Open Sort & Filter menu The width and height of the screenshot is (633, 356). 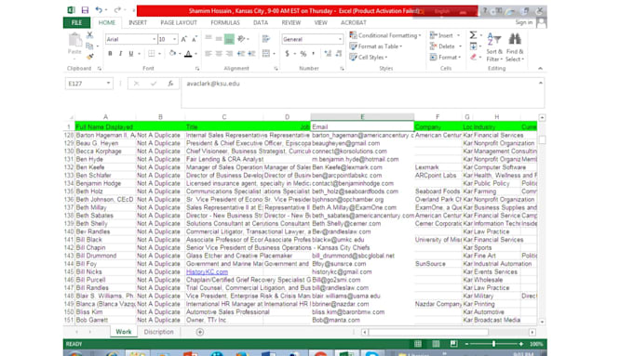494,47
